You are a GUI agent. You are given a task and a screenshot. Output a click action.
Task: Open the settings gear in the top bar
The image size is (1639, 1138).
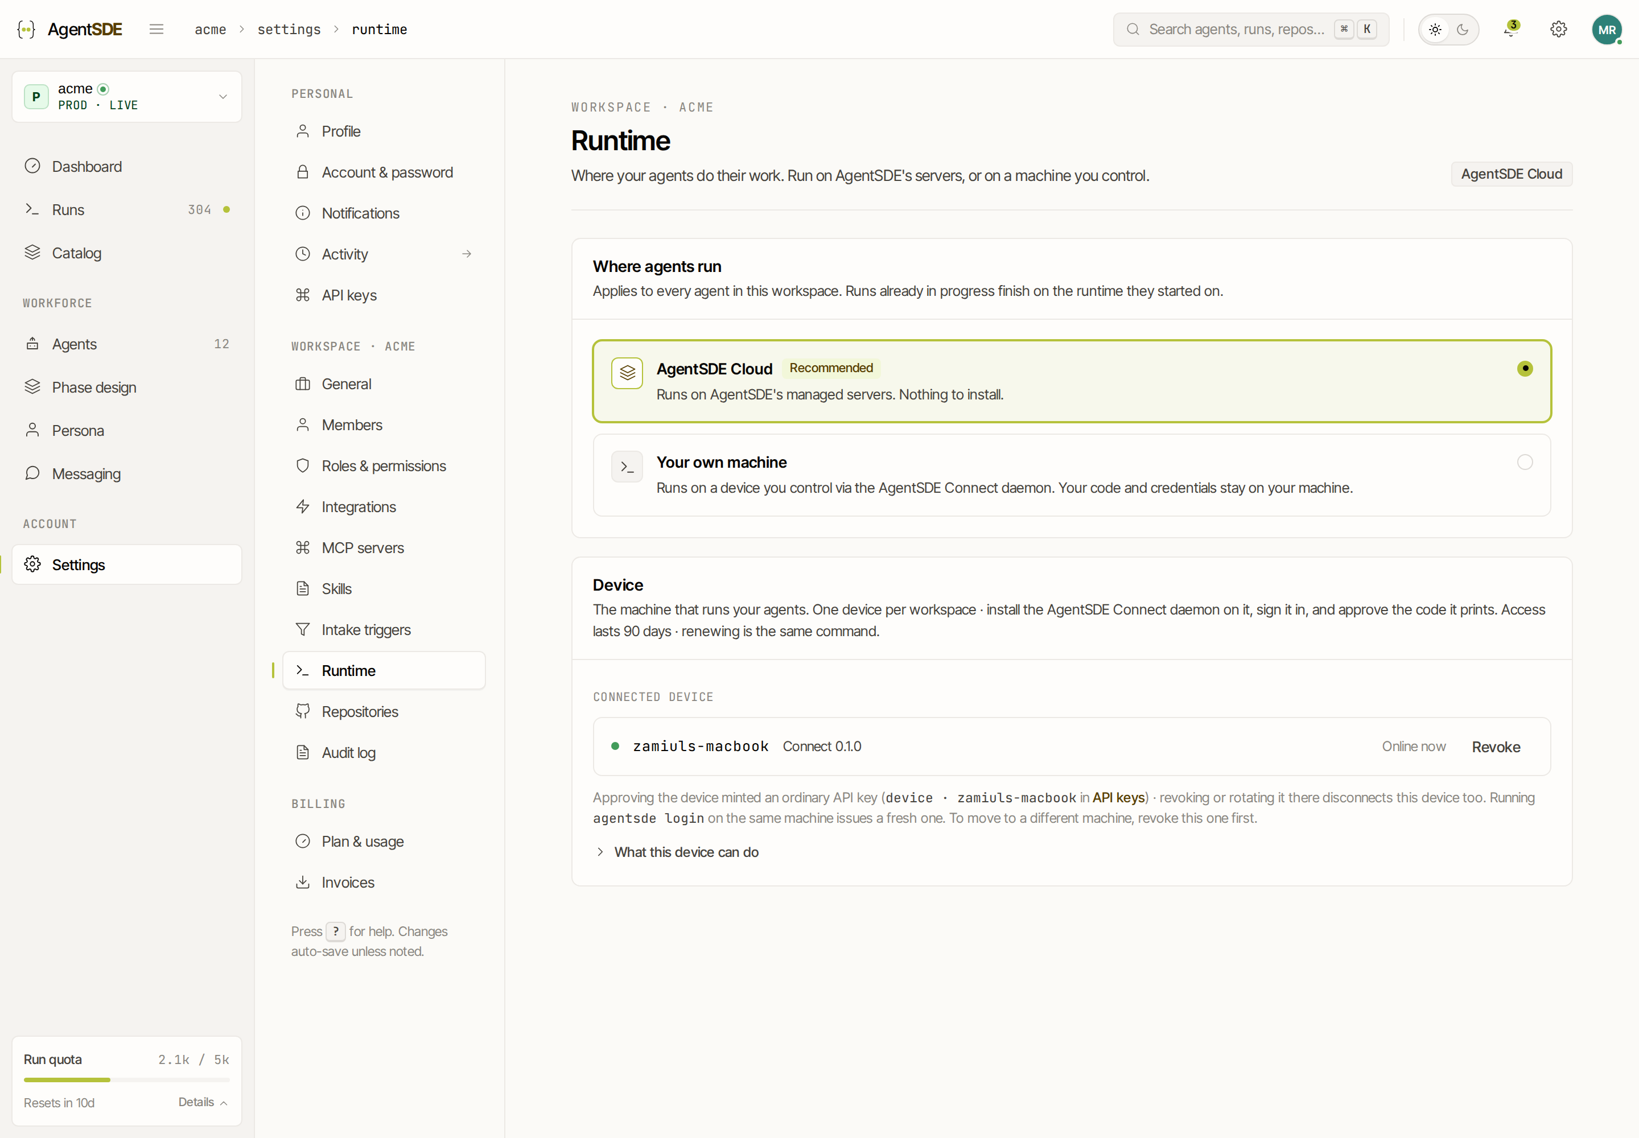pyautogui.click(x=1558, y=29)
